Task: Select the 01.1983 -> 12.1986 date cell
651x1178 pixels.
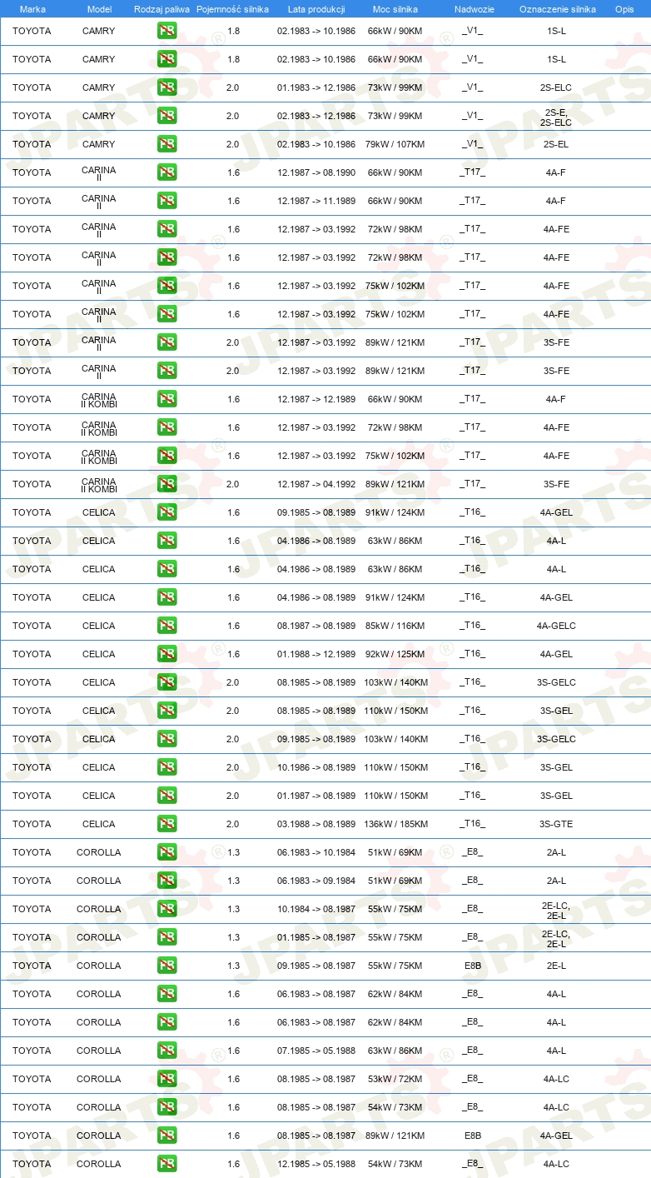Action: (316, 87)
